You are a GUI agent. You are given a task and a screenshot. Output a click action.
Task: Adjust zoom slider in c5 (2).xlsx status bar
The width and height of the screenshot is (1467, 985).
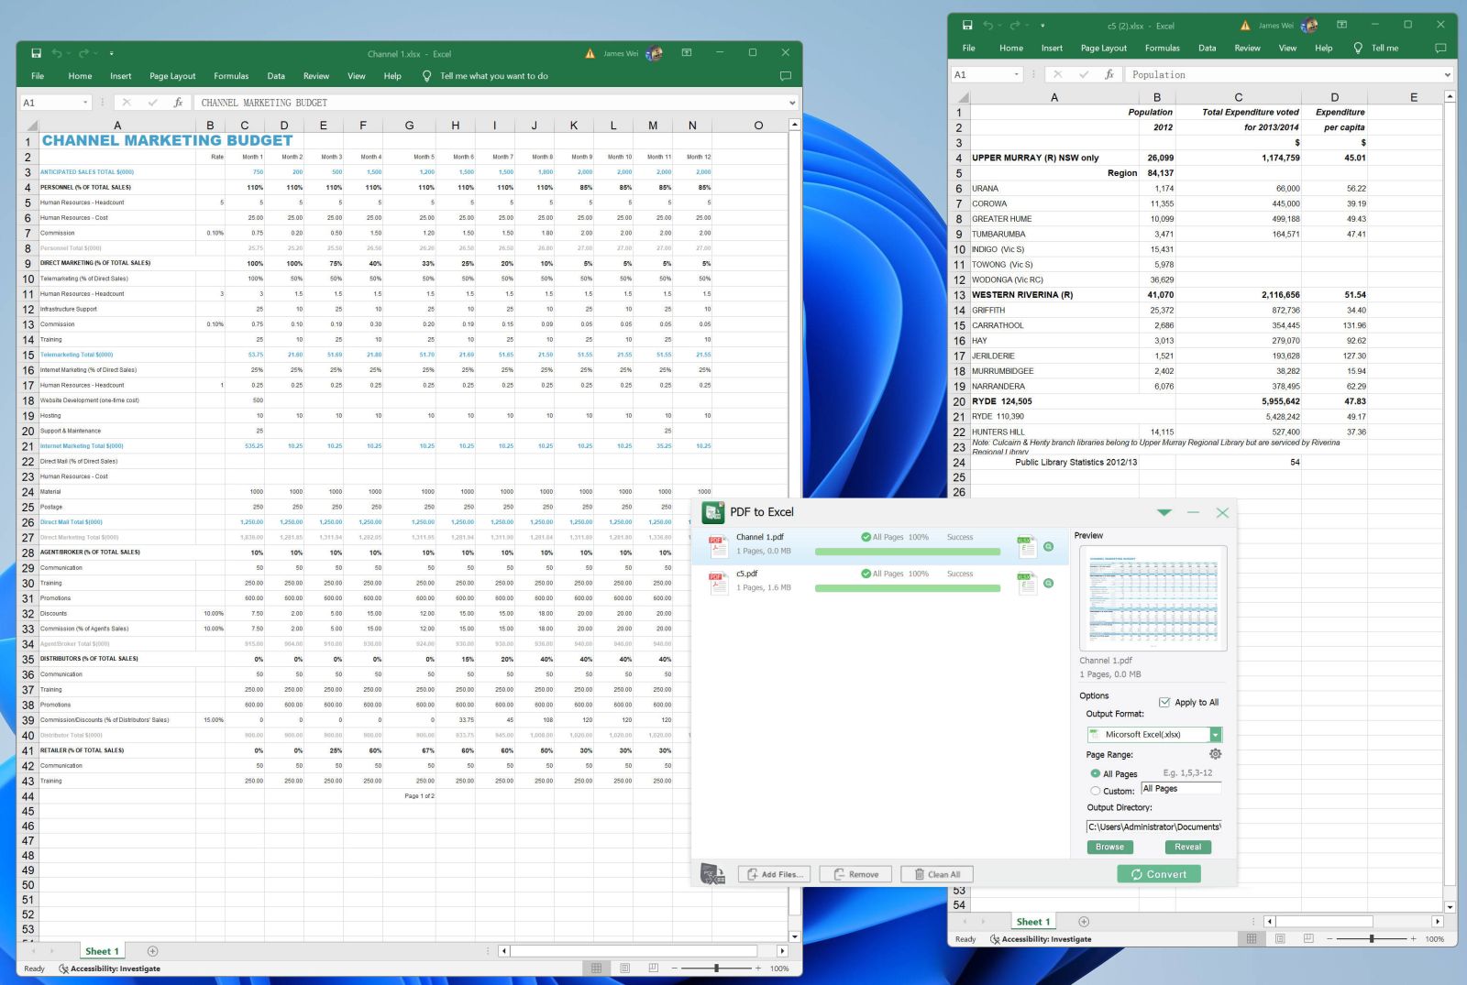coord(1372,939)
